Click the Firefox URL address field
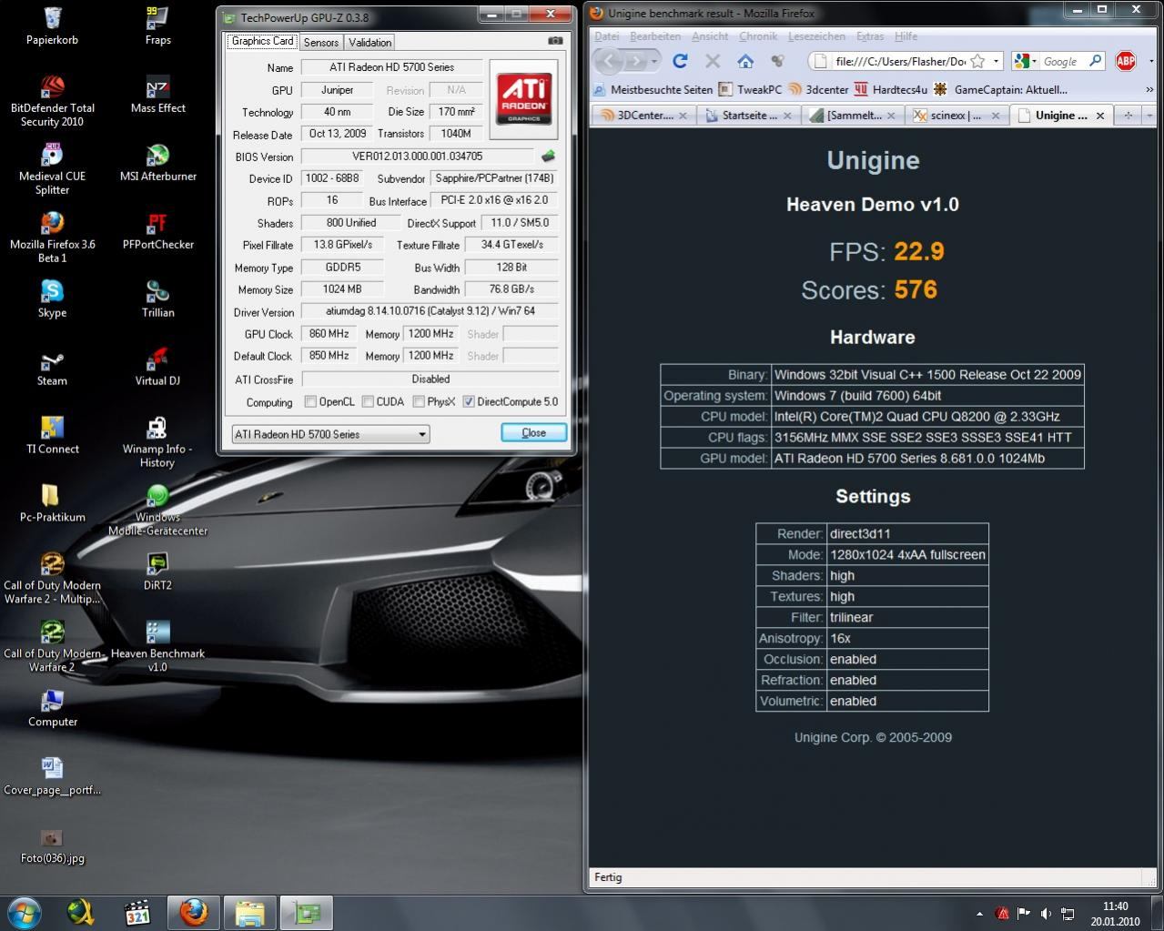Screen dimensions: 1164x931 900,61
